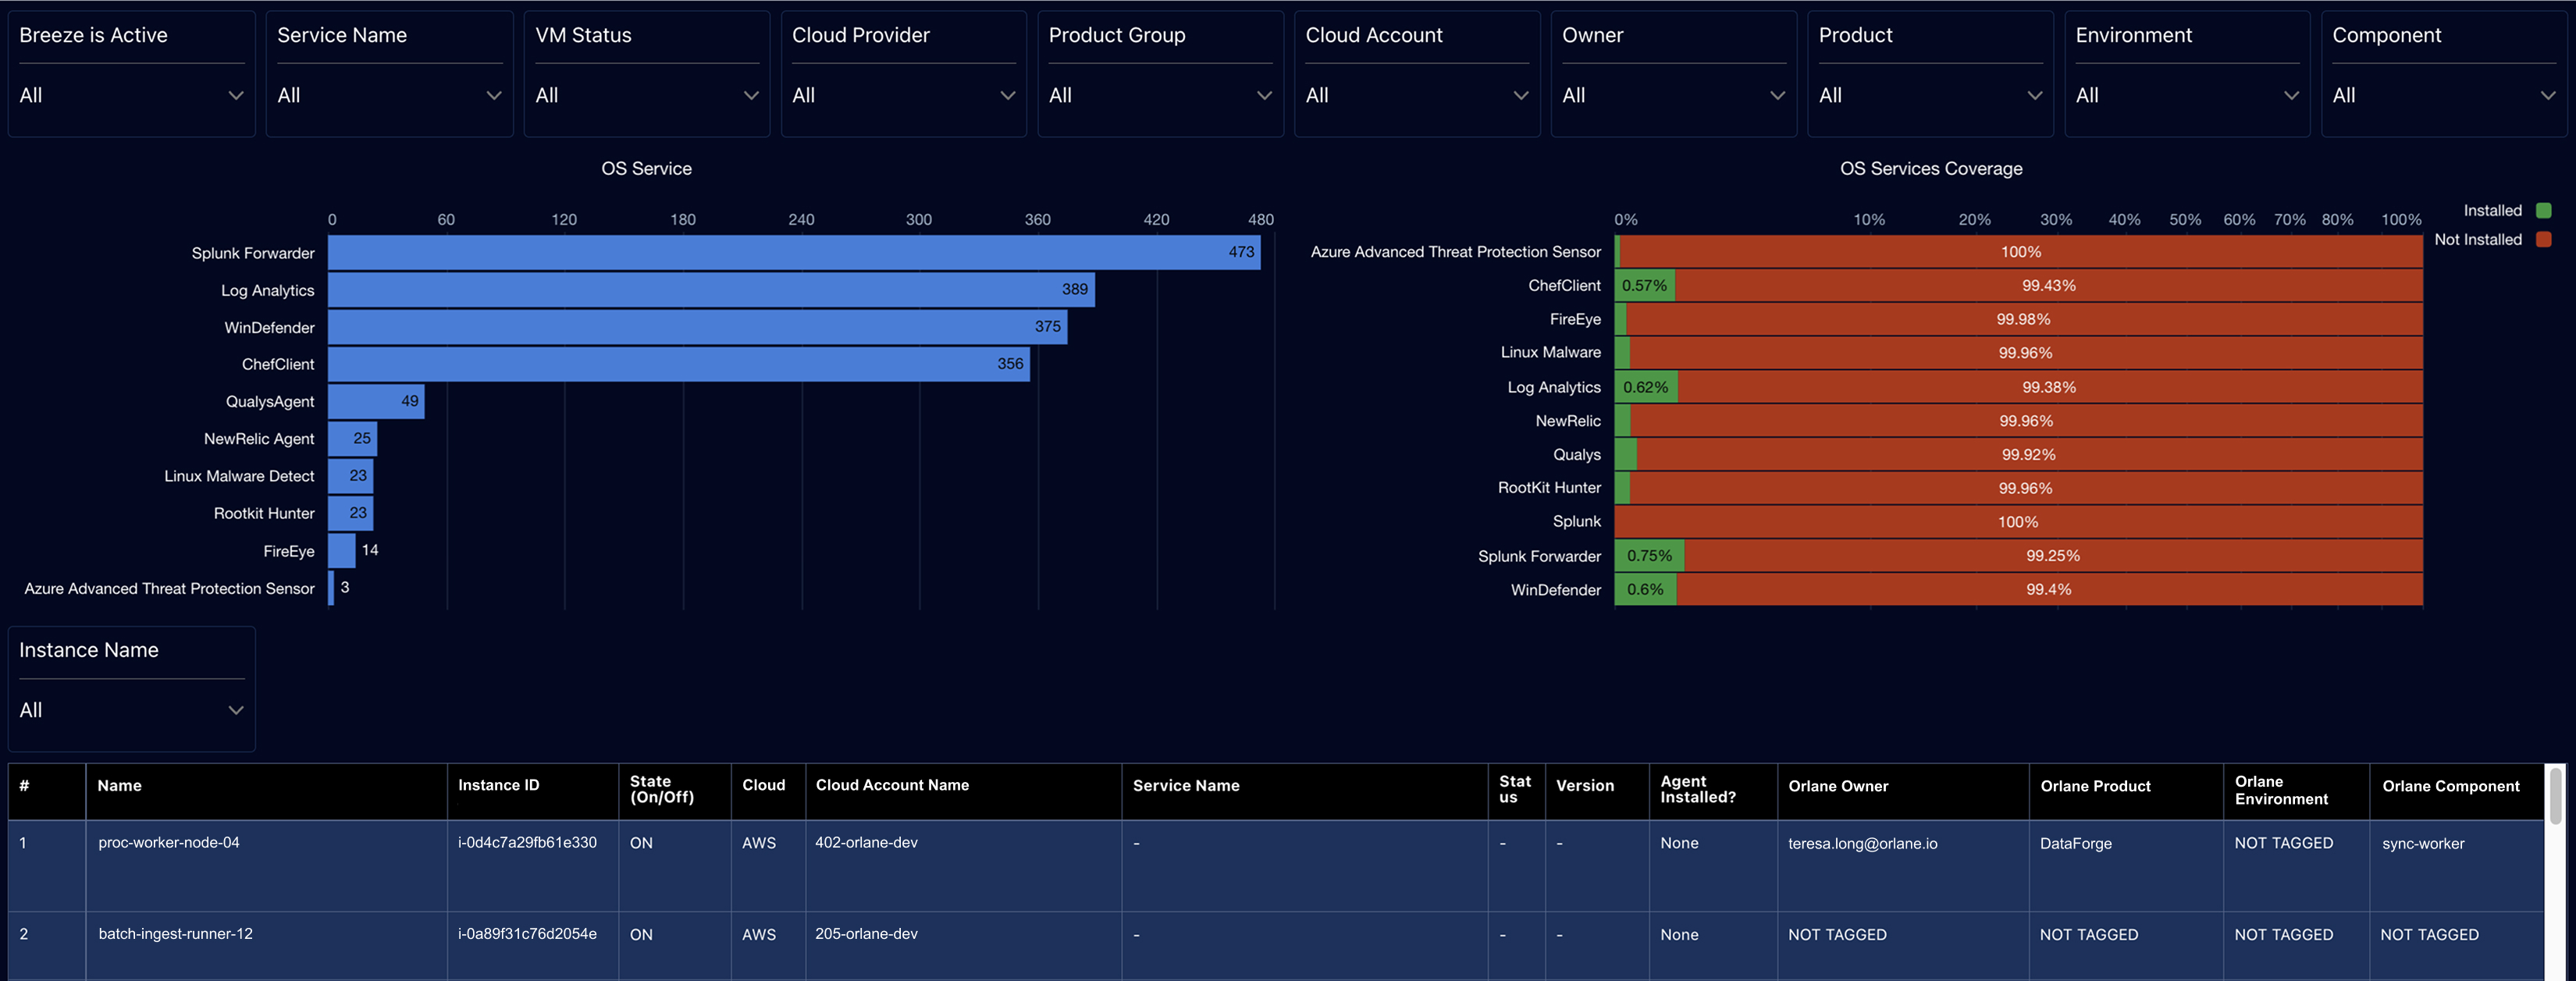Click the Qualys 99.92% not installed segment
The width and height of the screenshot is (2576, 981).
(x=2030, y=454)
